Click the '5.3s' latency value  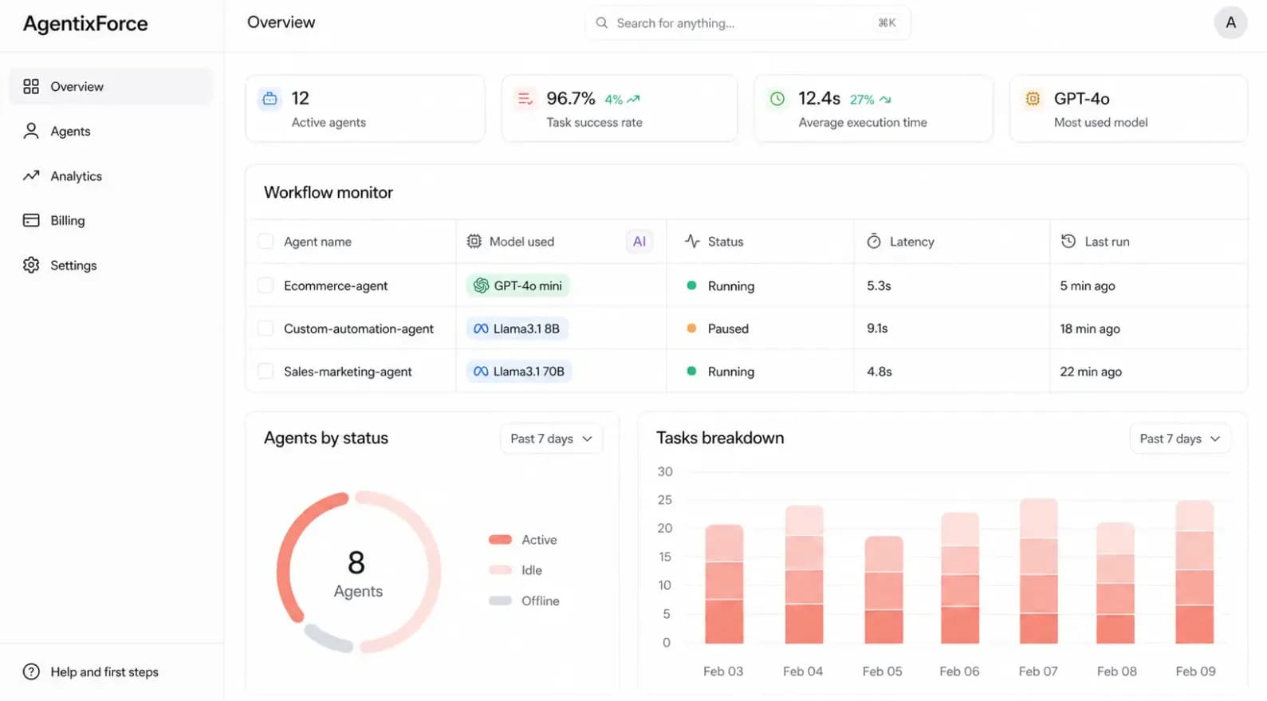point(879,286)
